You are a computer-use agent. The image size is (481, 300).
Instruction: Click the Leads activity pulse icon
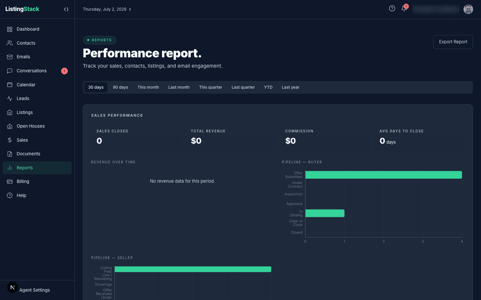coord(10,99)
